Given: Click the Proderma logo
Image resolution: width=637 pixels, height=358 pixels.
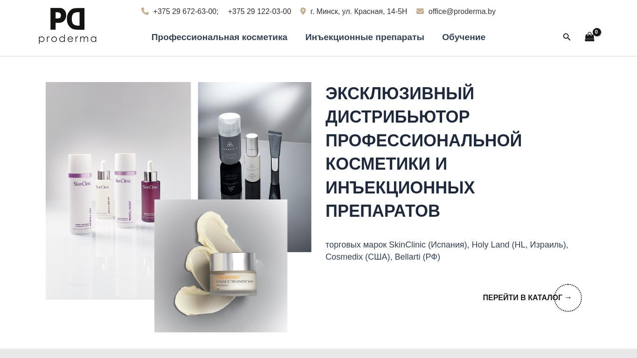Looking at the screenshot, I should tap(68, 26).
